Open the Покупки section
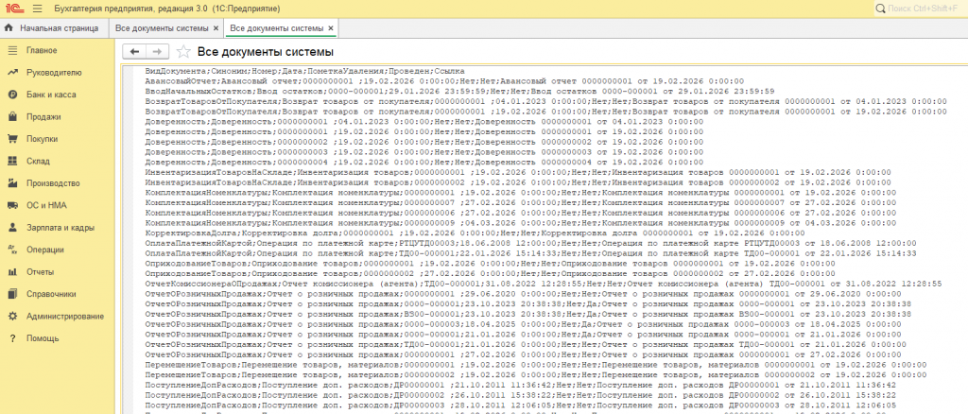Viewport: 968px width, 414px height. click(42, 139)
